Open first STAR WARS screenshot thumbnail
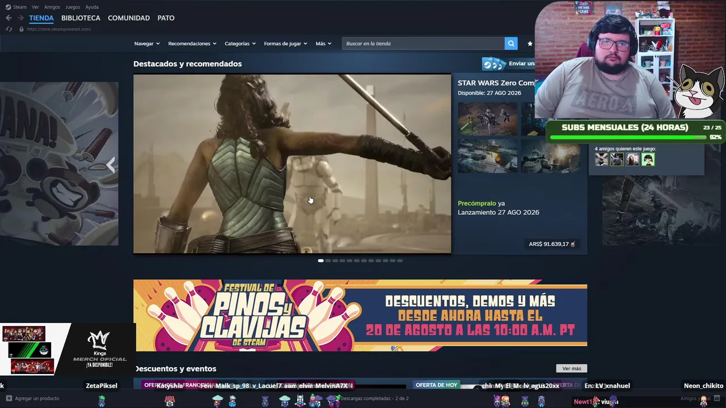This screenshot has width=726, height=408. pyautogui.click(x=488, y=119)
